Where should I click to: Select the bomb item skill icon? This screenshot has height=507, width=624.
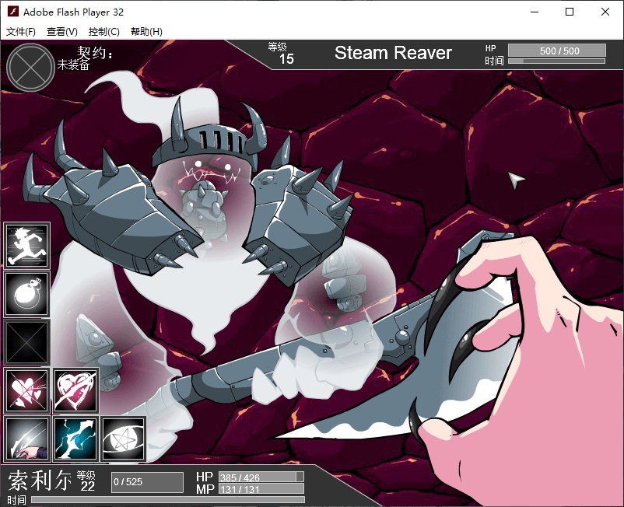click(27, 294)
